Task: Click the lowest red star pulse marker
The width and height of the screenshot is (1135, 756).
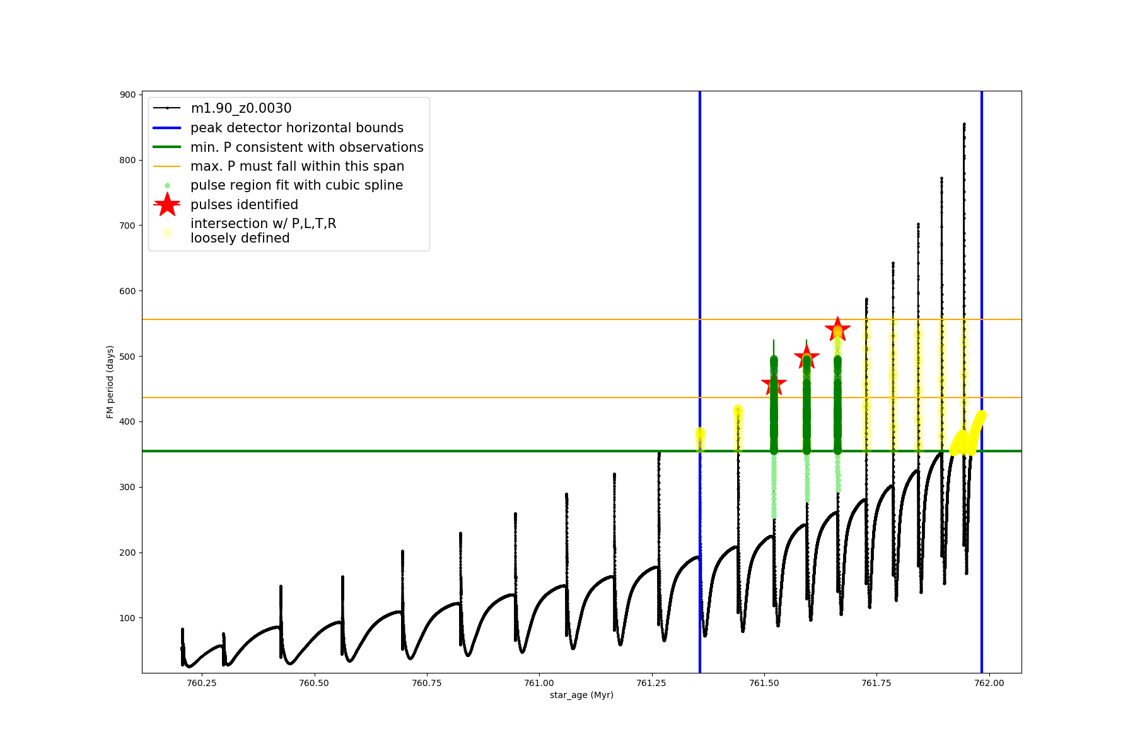Action: 774,384
